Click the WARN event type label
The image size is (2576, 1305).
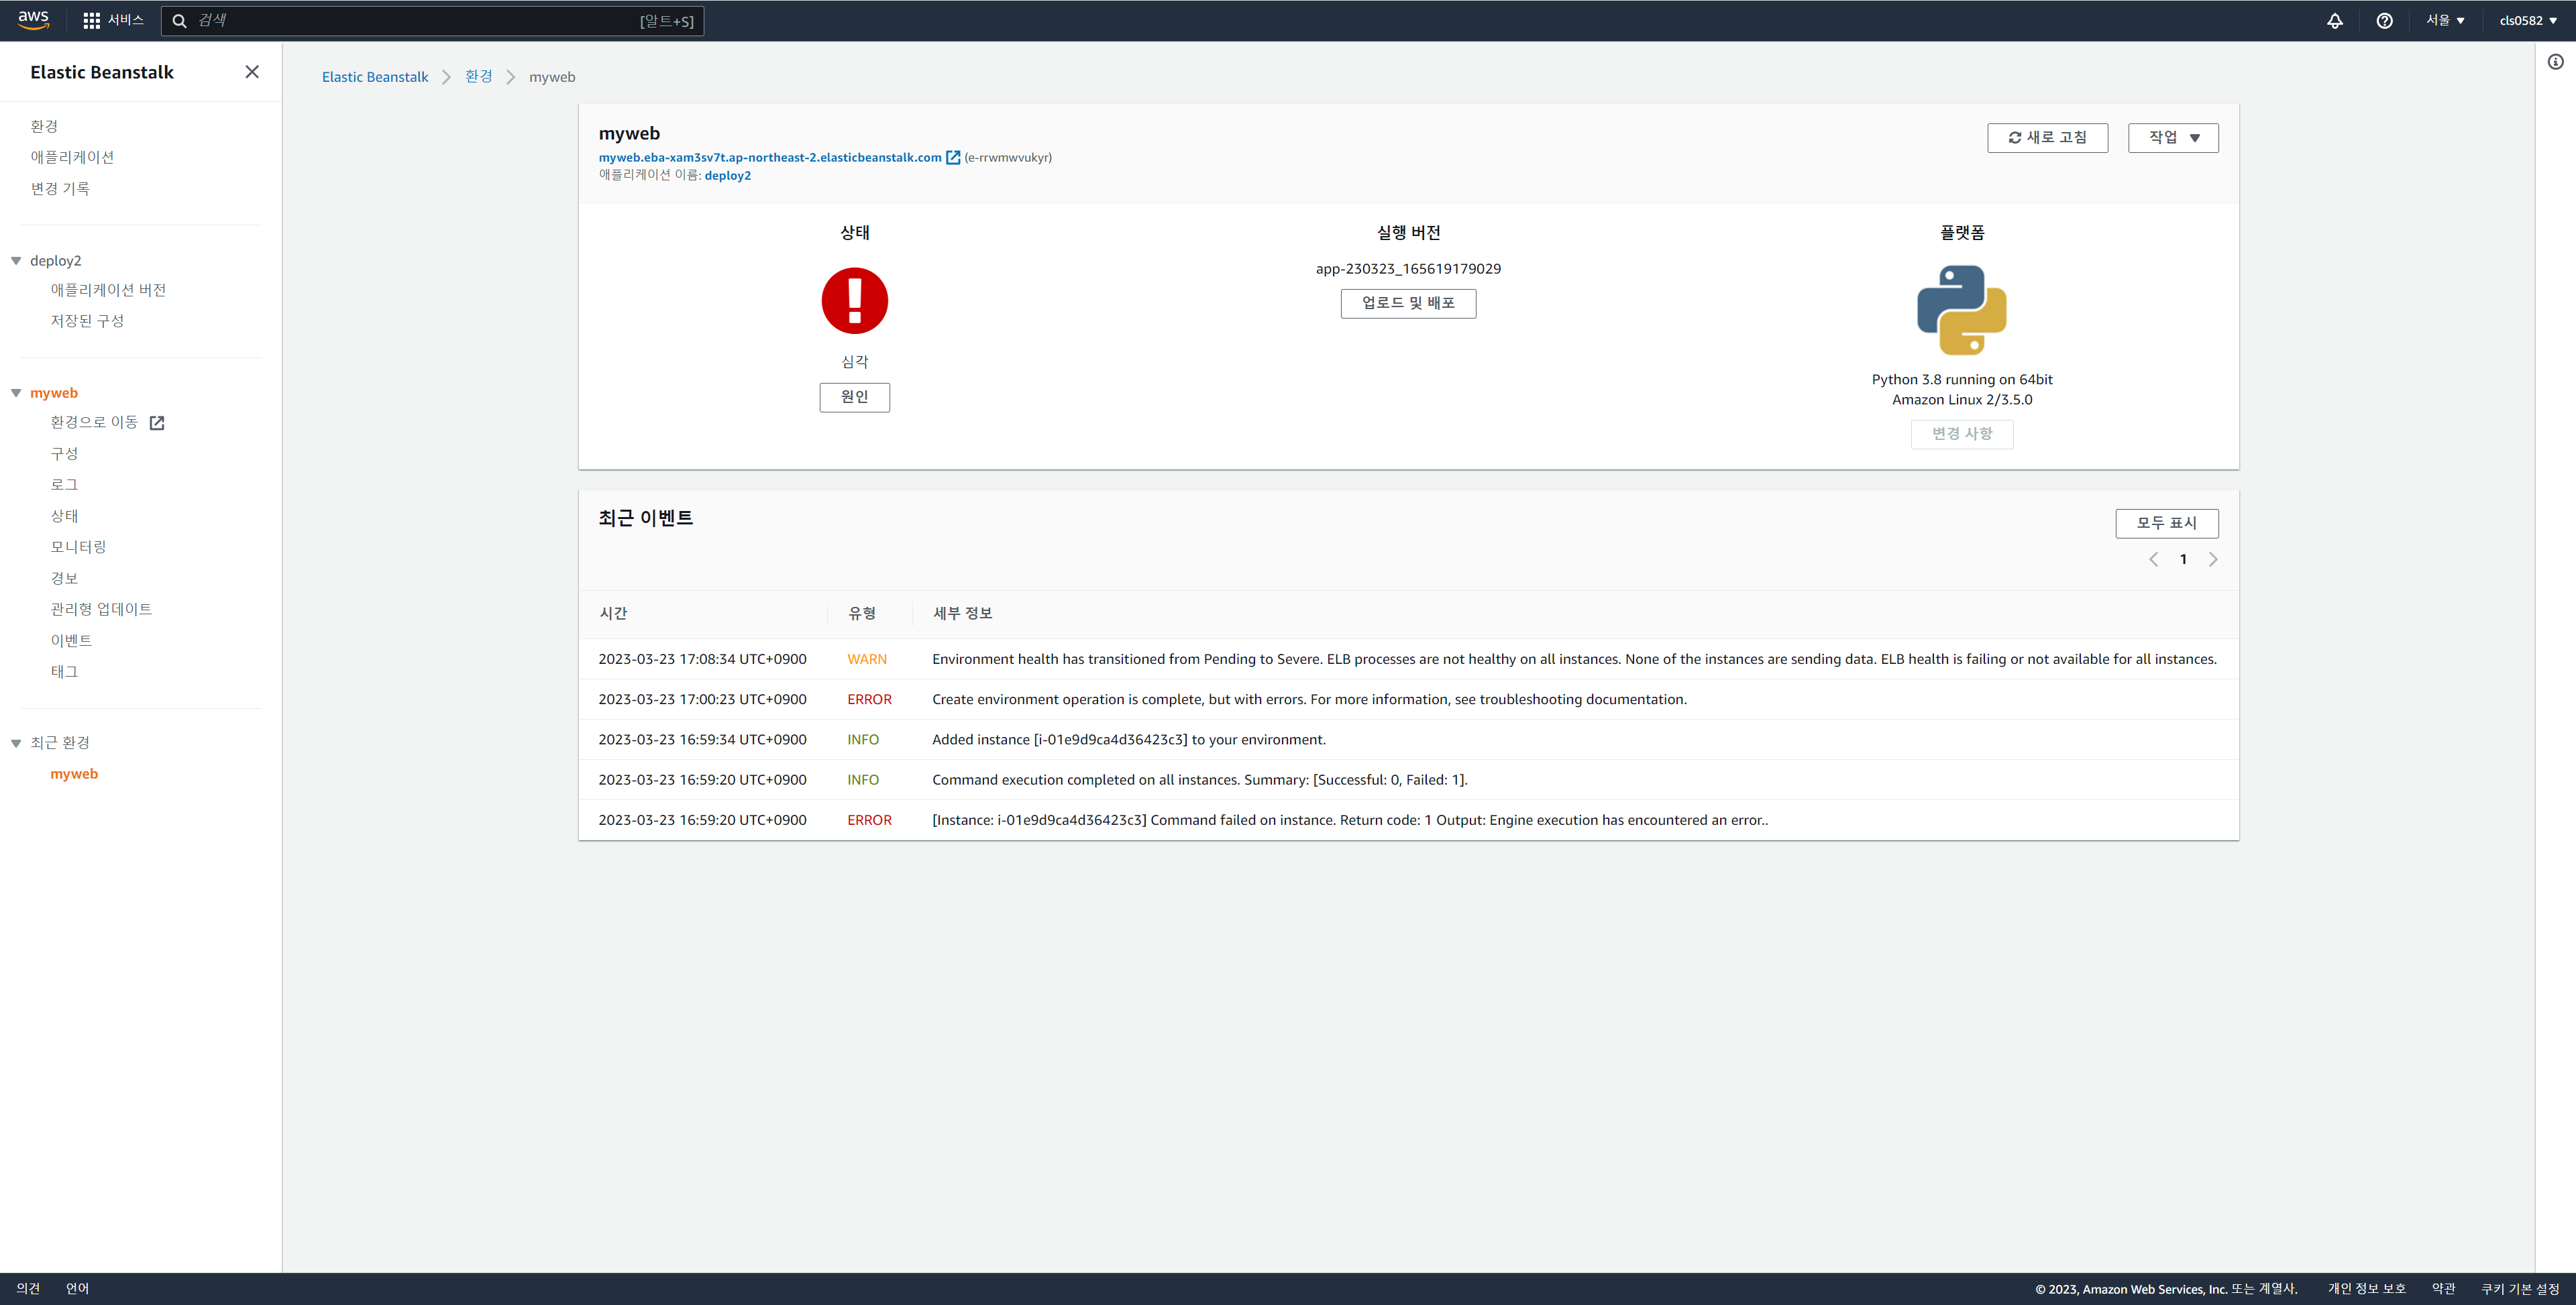tap(867, 659)
